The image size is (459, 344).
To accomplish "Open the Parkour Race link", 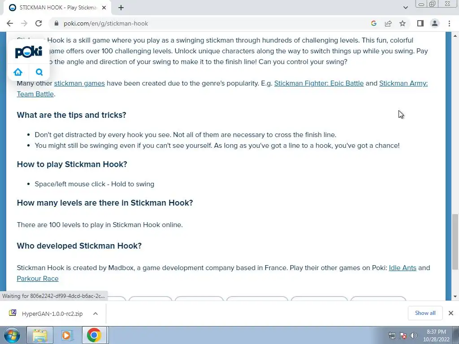I will [x=38, y=279].
